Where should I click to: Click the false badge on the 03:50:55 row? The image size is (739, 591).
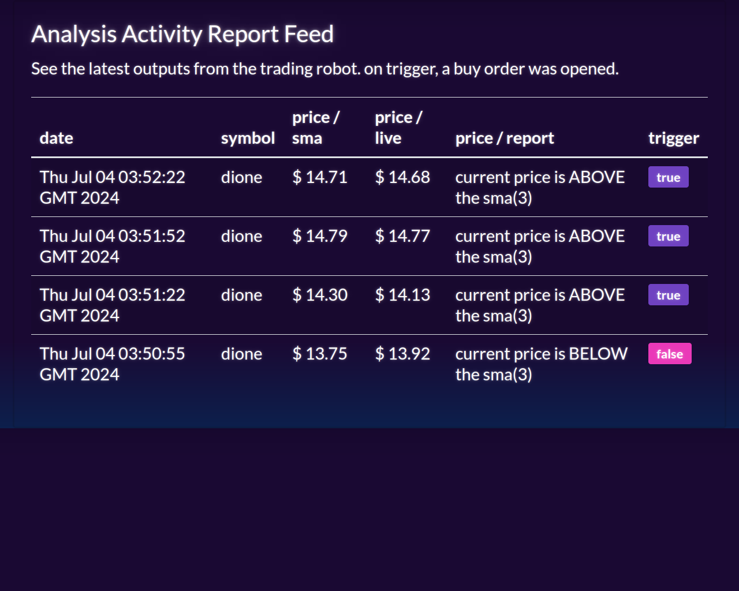pos(669,353)
